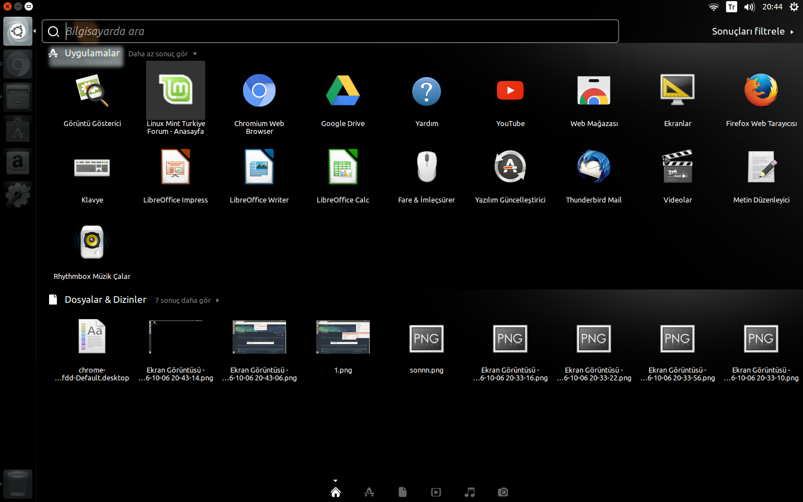The image size is (803, 502).
Task: Click the Uygulamalar section header
Action: click(x=92, y=54)
